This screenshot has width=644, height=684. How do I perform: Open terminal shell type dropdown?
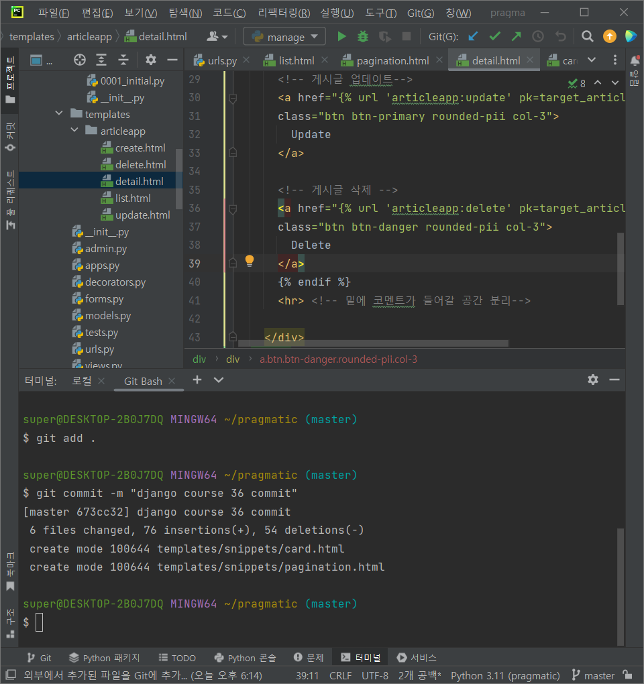pos(219,380)
